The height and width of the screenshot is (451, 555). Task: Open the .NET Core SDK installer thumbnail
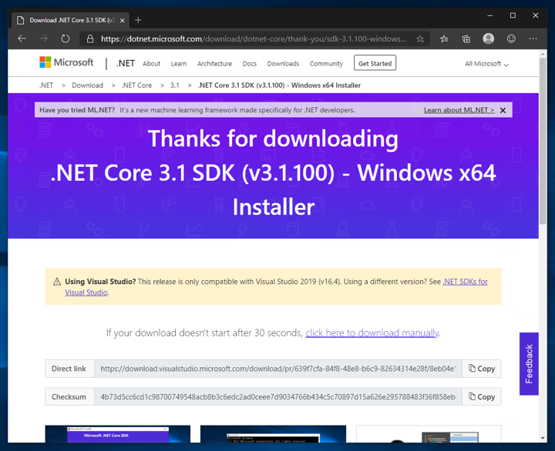click(x=117, y=433)
